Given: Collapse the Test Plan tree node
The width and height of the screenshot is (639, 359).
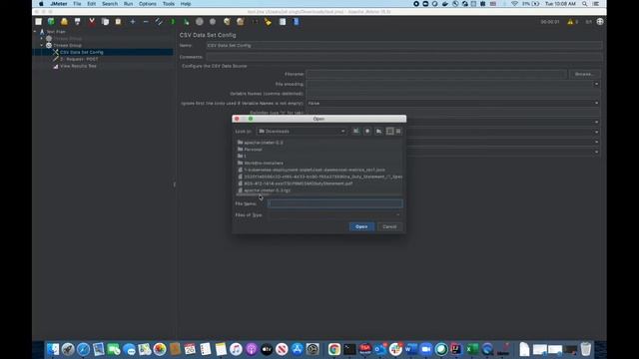Looking at the screenshot, I should click(x=35, y=31).
